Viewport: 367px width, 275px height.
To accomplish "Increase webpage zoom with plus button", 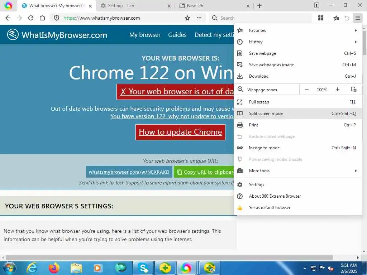I will click(x=338, y=89).
